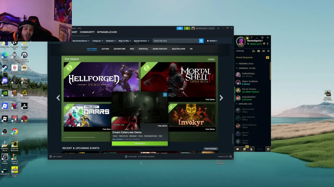Click the Banksdignity1 profile avatar
334x187 pixels.
click(x=241, y=42)
